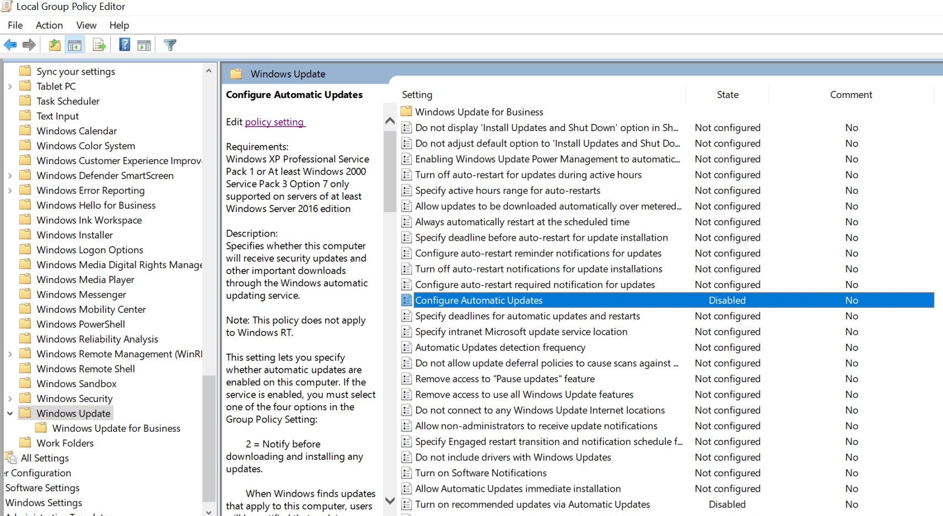
Task: Click the tree pane vertical scrollbar thumb
Action: [x=209, y=438]
